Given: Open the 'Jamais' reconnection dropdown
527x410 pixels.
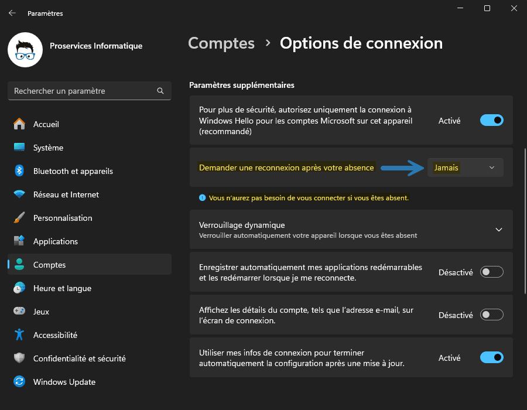Looking at the screenshot, I should point(465,168).
